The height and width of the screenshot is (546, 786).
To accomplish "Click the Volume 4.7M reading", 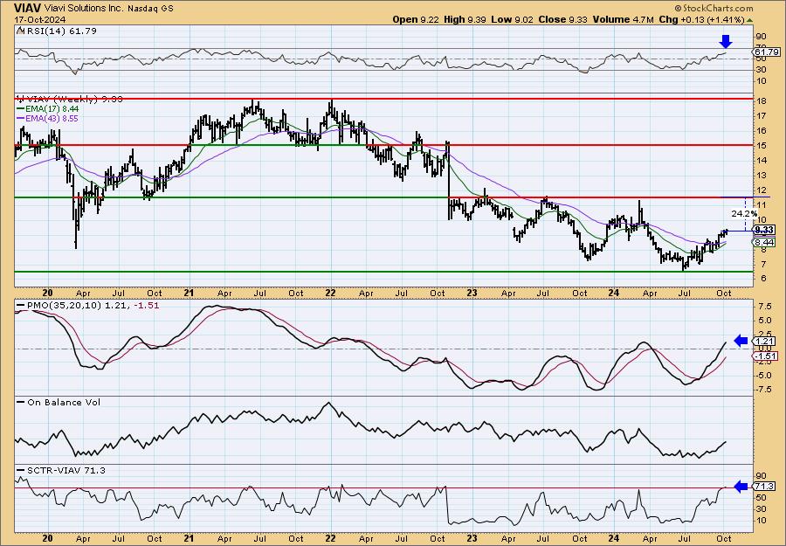I will click(623, 19).
